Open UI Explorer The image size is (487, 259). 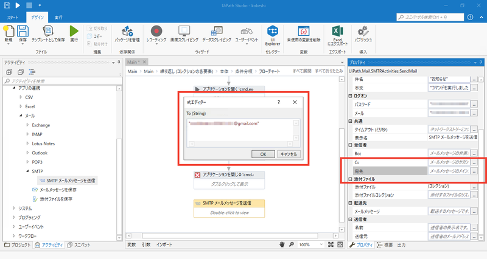point(273,35)
